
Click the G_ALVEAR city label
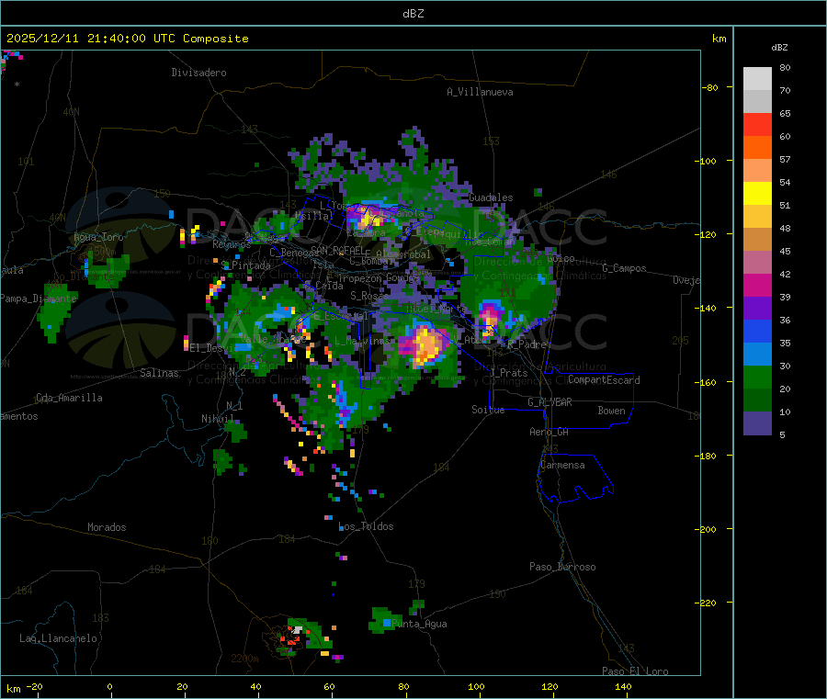click(x=549, y=402)
